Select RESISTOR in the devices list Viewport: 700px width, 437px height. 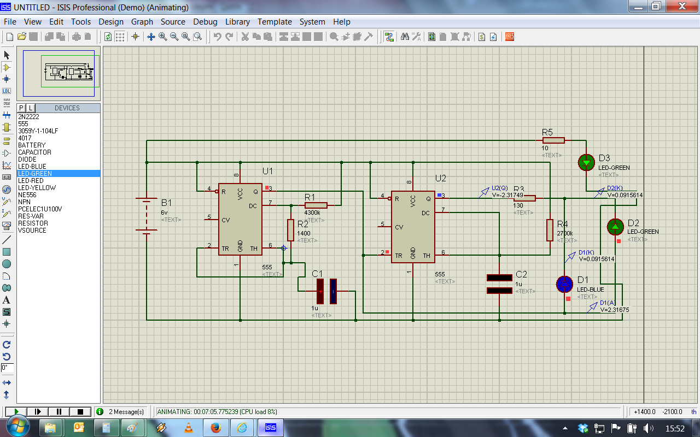tap(33, 223)
